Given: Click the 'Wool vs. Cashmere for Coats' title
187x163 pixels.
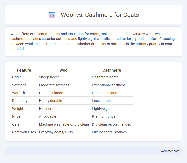Looking at the screenshot, I should pos(100,15).
